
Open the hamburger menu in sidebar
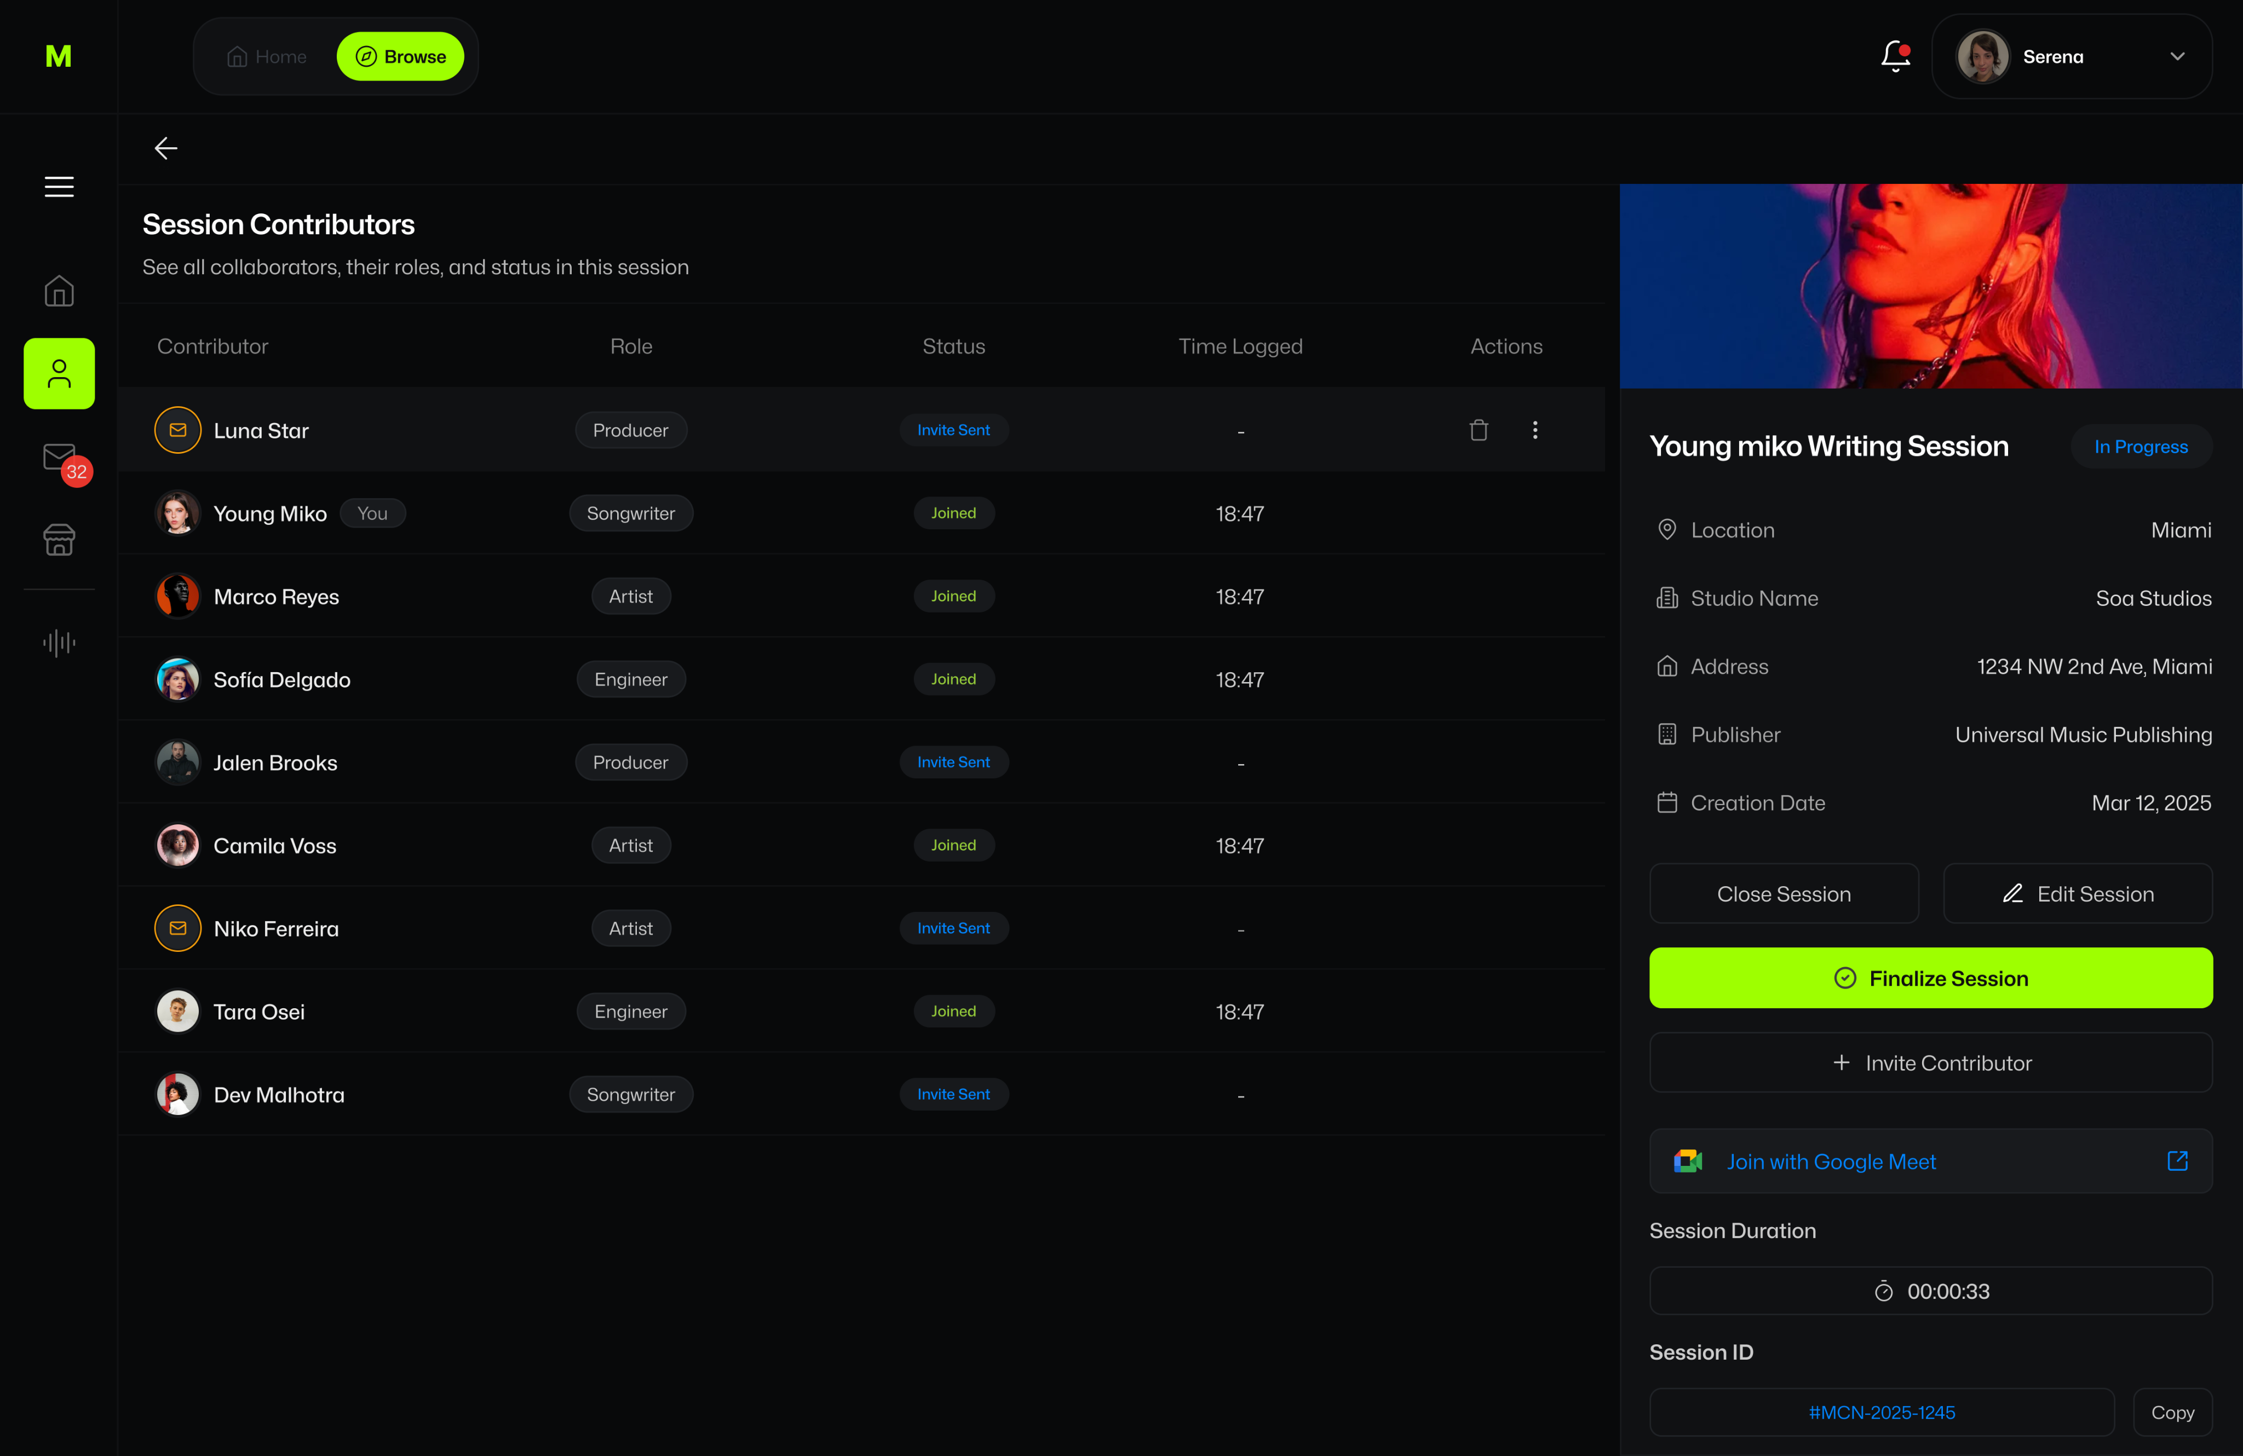[59, 187]
